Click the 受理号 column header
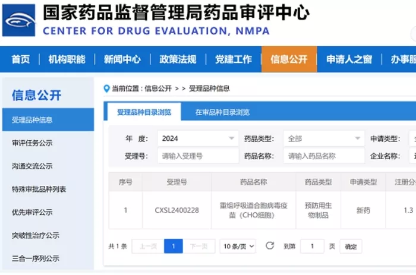 [177, 182]
